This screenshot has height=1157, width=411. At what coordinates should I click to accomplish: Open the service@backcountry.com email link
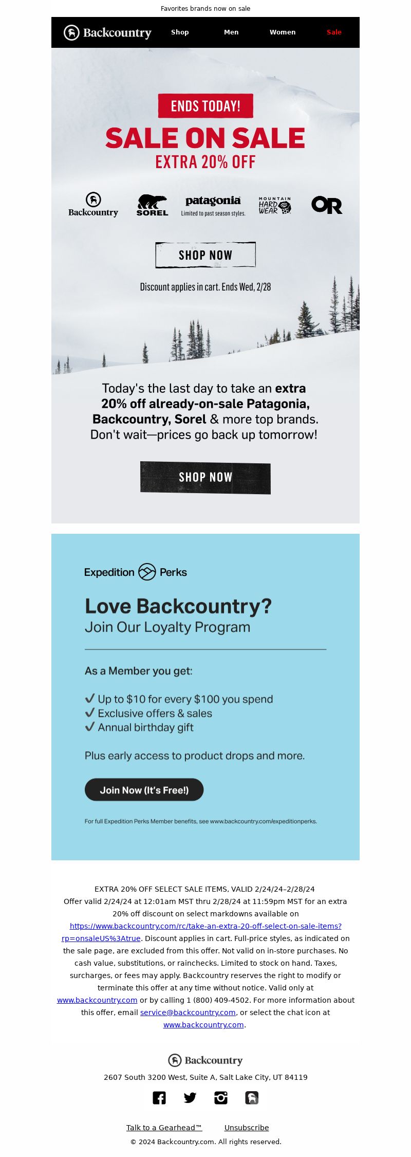[x=188, y=1013]
